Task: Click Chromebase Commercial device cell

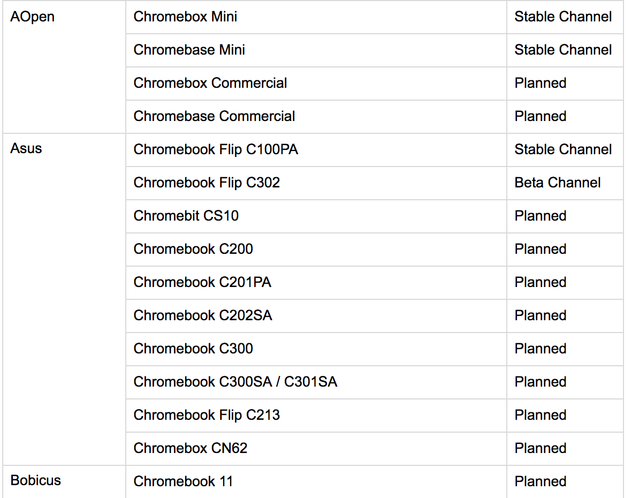Action: pos(214,116)
